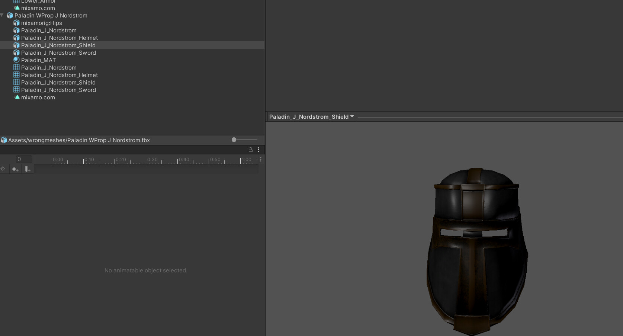623x336 pixels.
Task: Collapse the Paladin WProp J Nordstrom hierarchy
Action: tap(3, 15)
